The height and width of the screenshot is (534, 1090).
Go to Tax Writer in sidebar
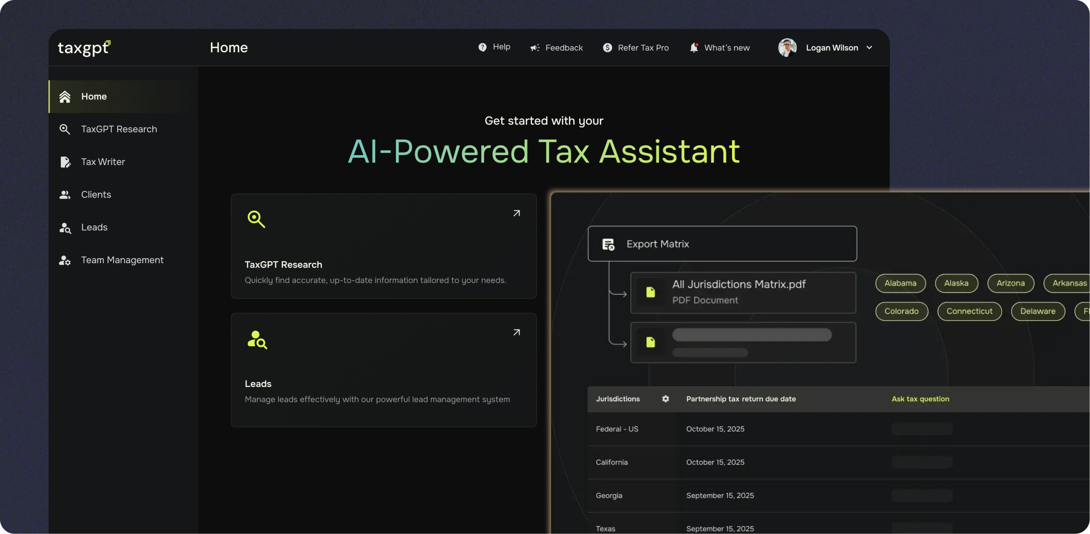(103, 162)
